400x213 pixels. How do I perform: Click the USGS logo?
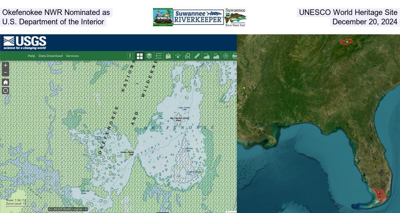pos(25,43)
